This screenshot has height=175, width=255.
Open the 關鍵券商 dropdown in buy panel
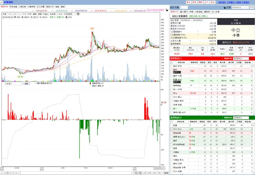coord(241,59)
